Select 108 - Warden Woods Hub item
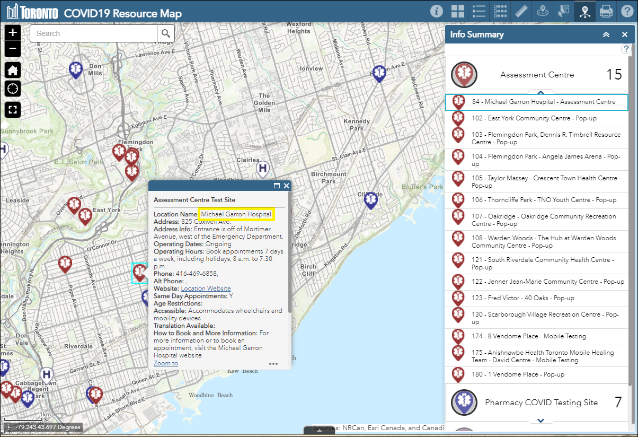 tap(537, 242)
